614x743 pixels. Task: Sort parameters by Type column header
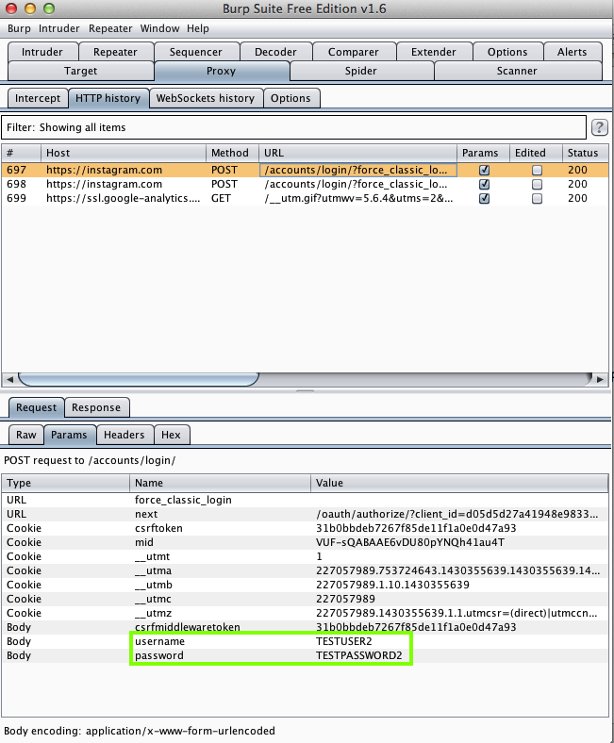(65, 483)
